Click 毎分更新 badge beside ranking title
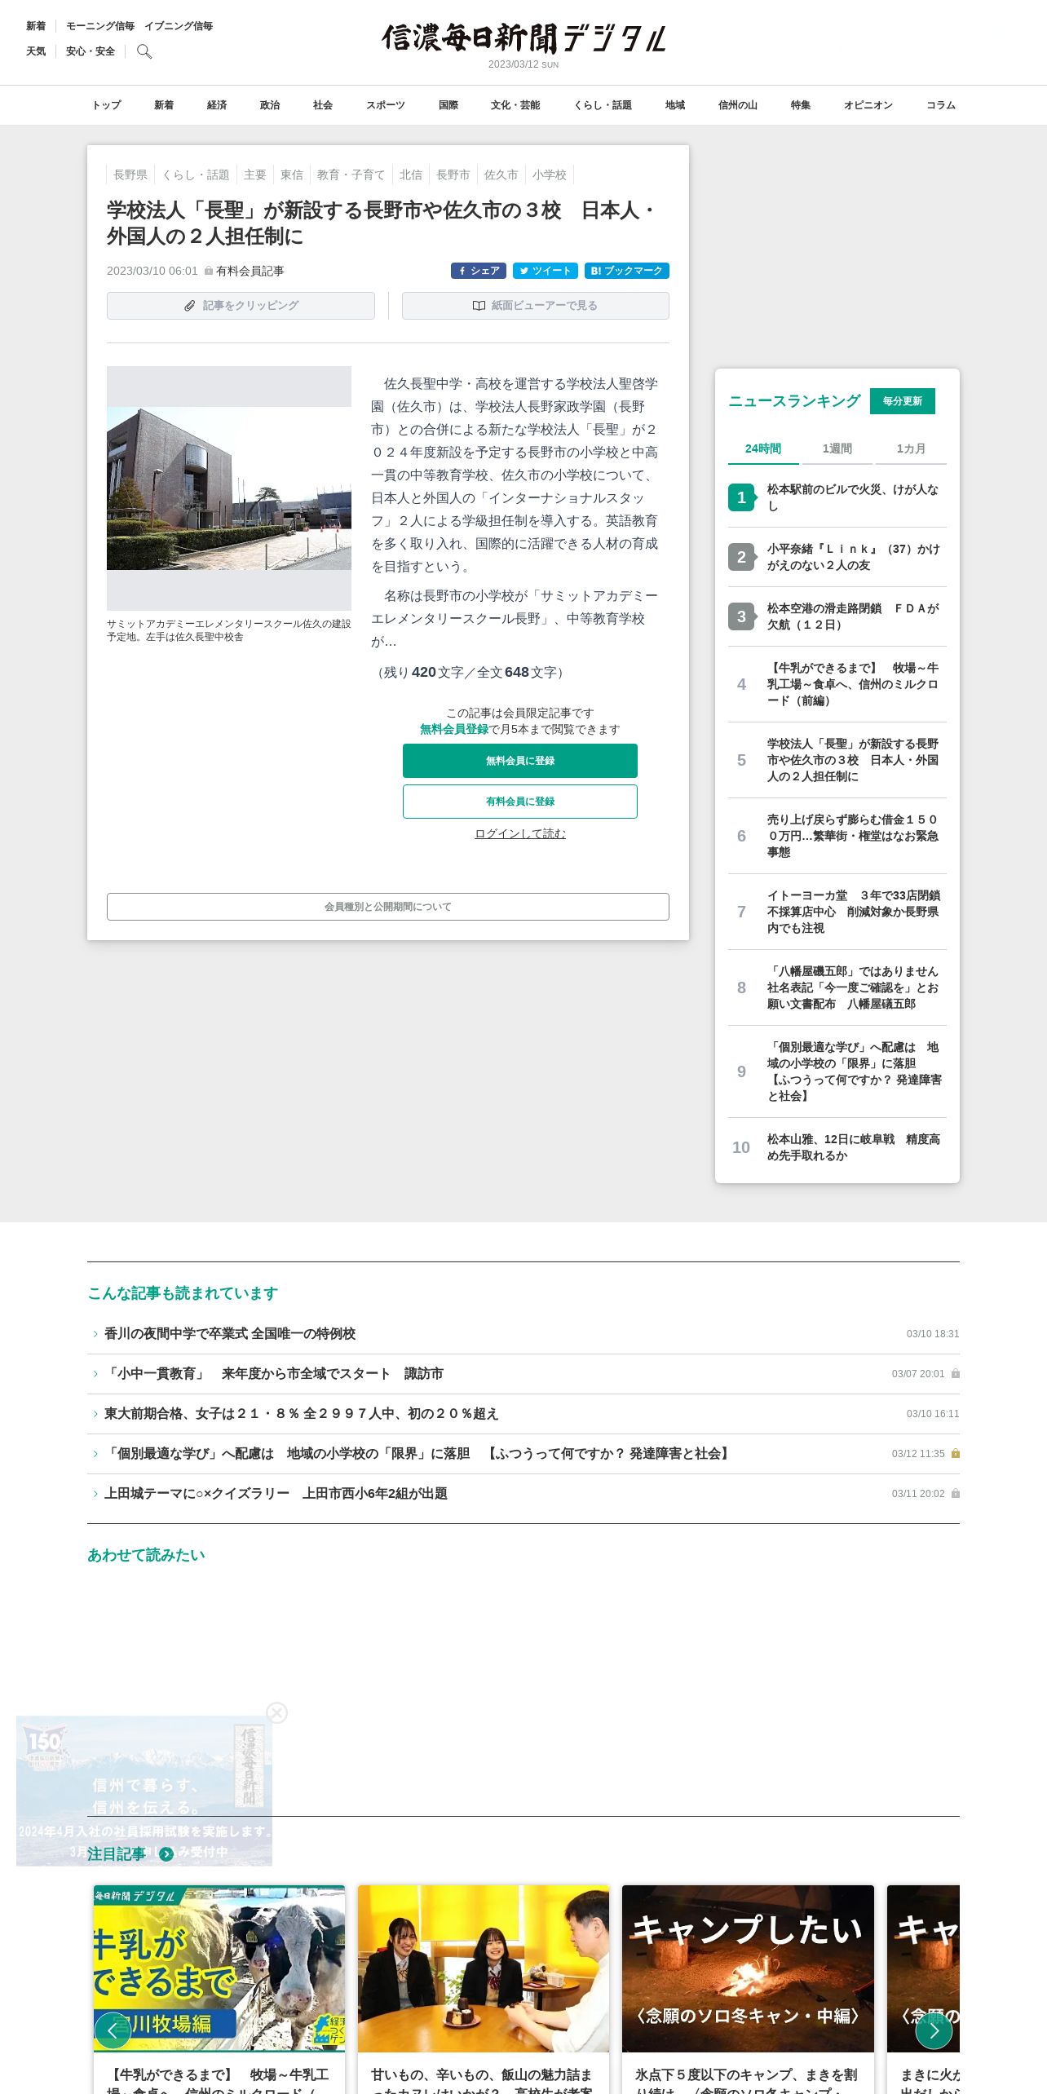 pos(903,401)
